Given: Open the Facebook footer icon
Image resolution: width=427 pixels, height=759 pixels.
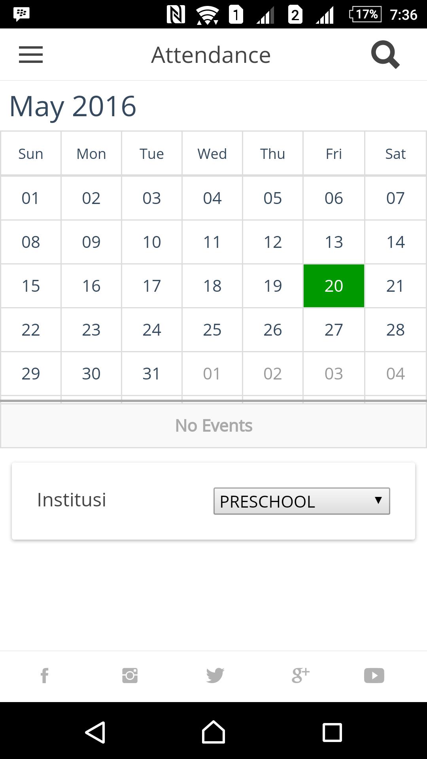Looking at the screenshot, I should [x=45, y=676].
